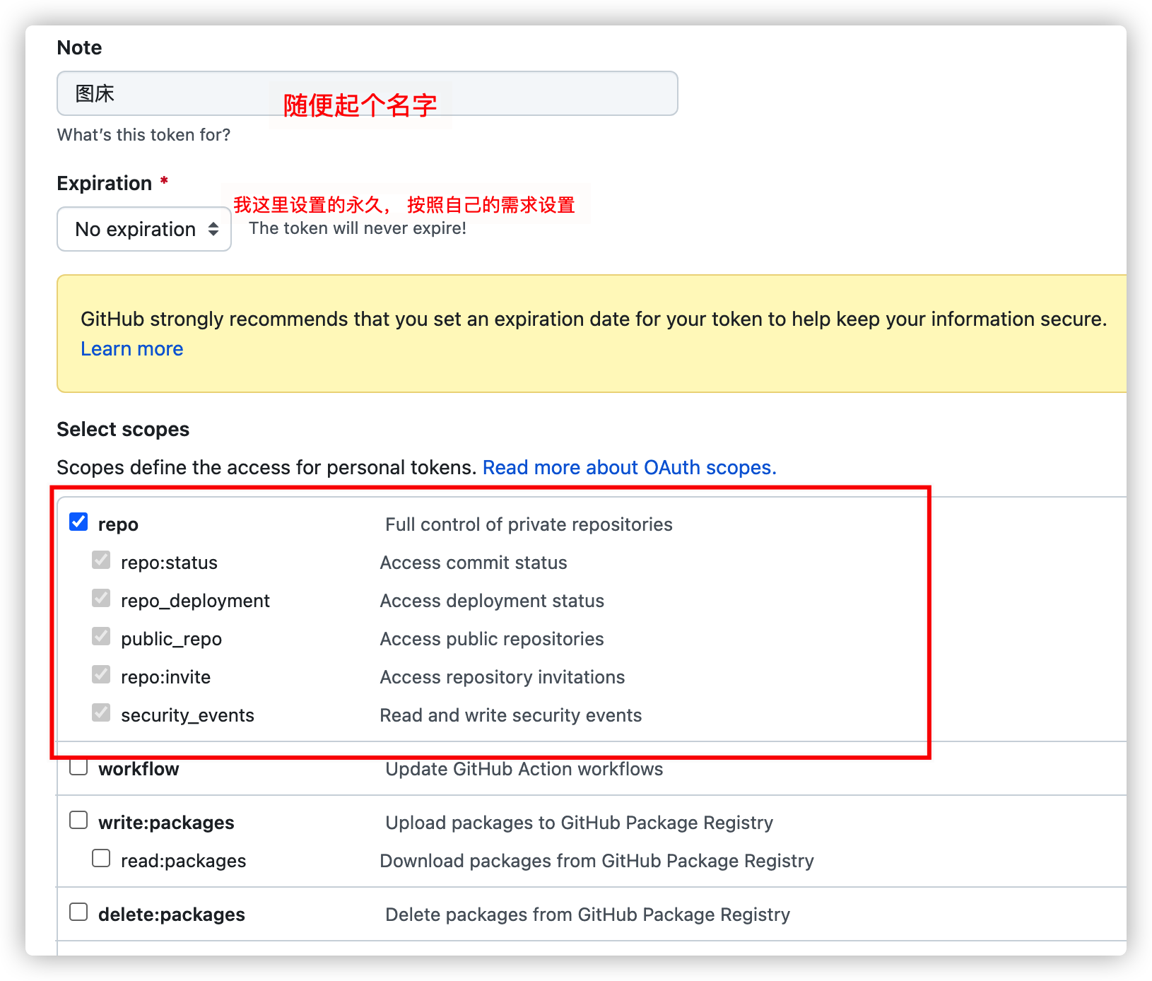Click the 'Full control of private repositories' description
The height and width of the screenshot is (981, 1152).
[x=529, y=524]
